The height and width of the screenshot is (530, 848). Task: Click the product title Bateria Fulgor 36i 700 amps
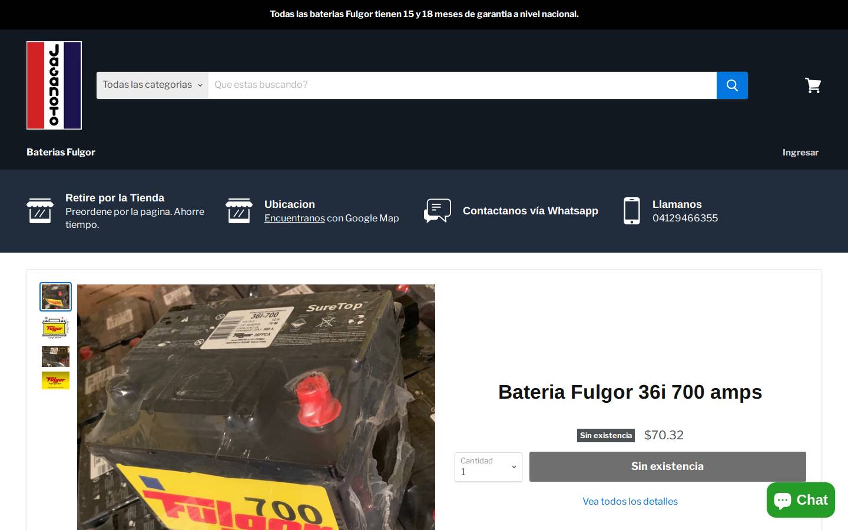tap(630, 392)
